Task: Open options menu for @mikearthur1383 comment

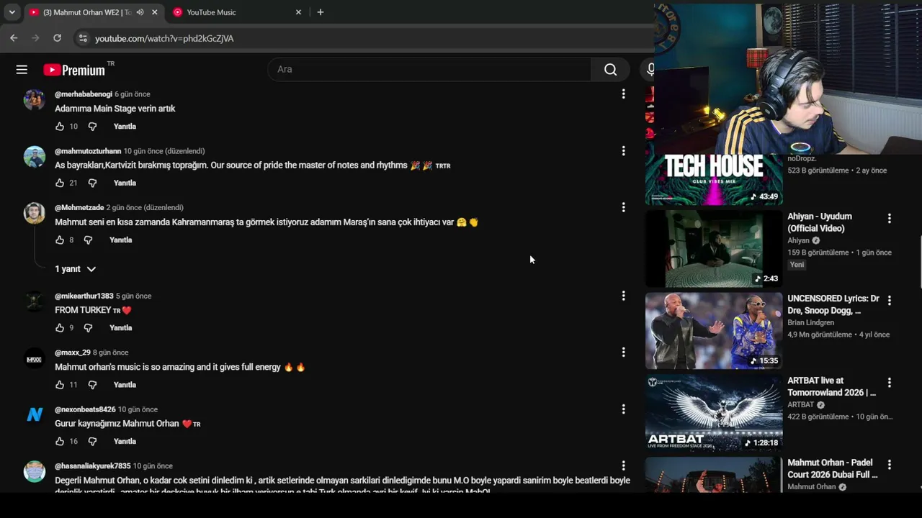Action: click(623, 296)
